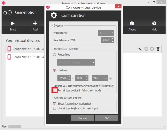Enable virtual keyboard for text input
The height and width of the screenshot is (130, 167).
55,108
